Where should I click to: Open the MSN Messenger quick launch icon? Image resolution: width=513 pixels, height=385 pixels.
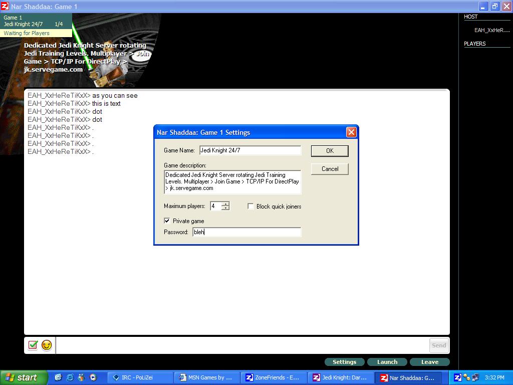pyautogui.click(x=82, y=377)
